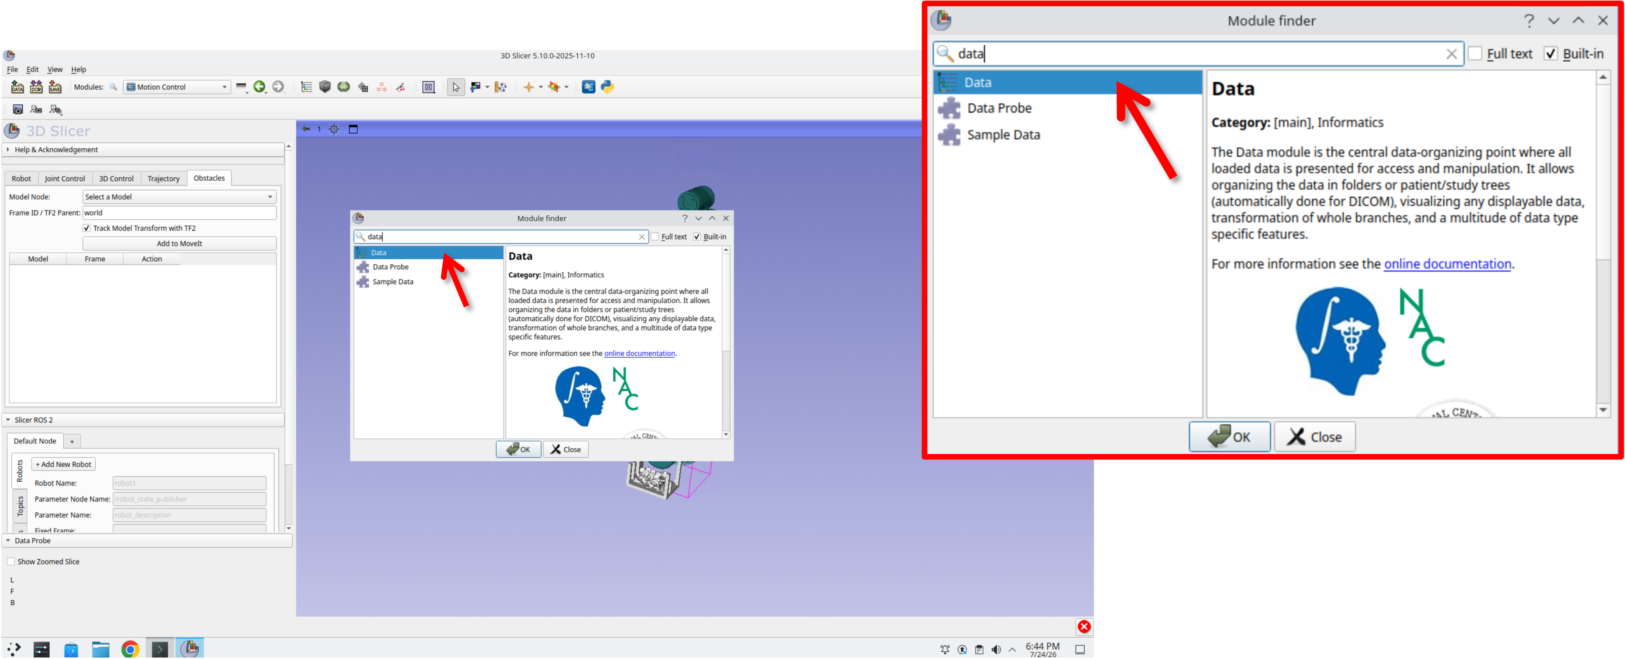This screenshot has height=659, width=1625.
Task: Click OK in small Module finder dialog
Action: click(x=518, y=449)
